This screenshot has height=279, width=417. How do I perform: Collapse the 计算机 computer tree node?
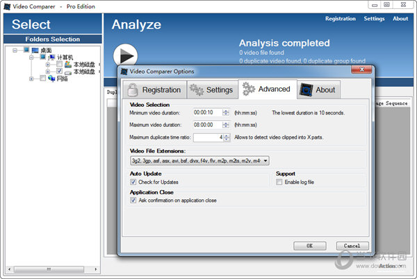(31, 58)
